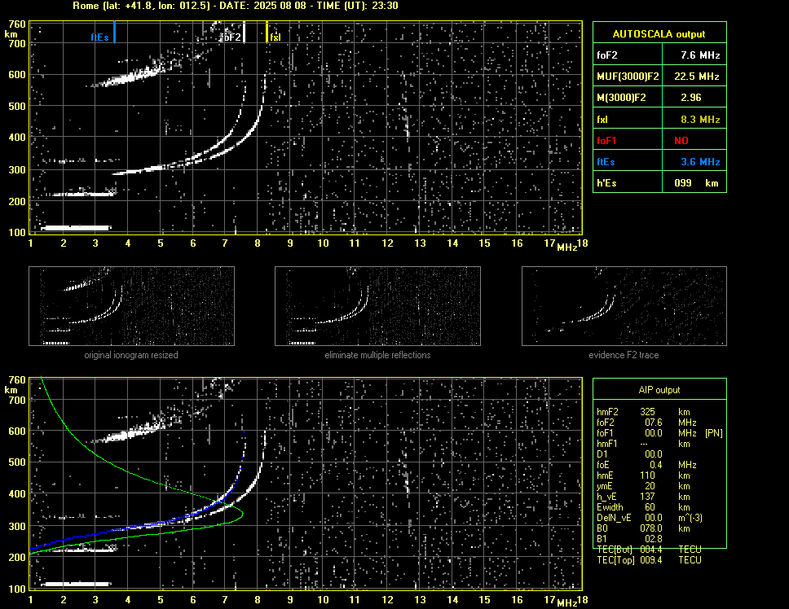Click the h_vE row showing '137 km'
Screen dimensions: 789x609
(643, 497)
